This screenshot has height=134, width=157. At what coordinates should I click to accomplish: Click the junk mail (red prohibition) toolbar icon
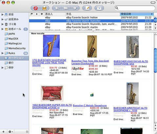[x=36, y=8]
